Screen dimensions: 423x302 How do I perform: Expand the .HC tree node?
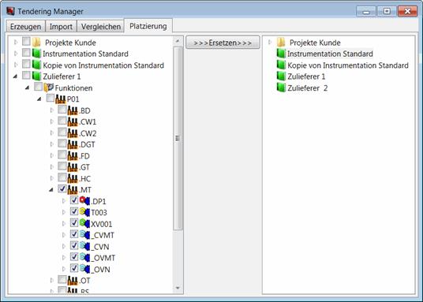point(52,178)
